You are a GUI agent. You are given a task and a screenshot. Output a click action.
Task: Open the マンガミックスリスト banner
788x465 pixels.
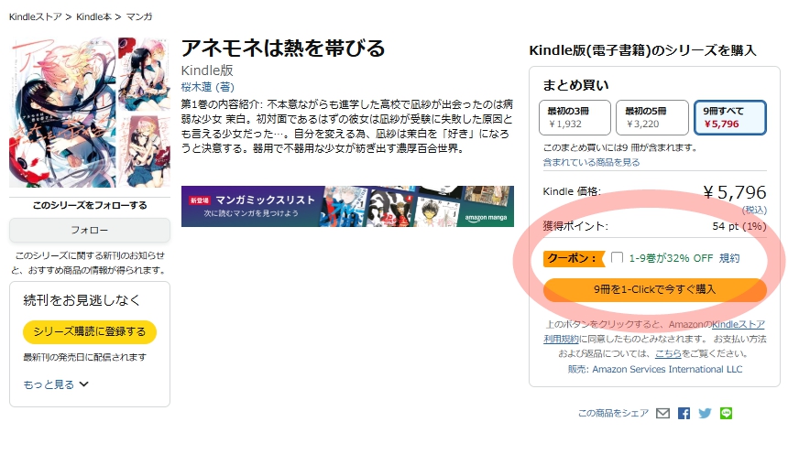click(347, 206)
